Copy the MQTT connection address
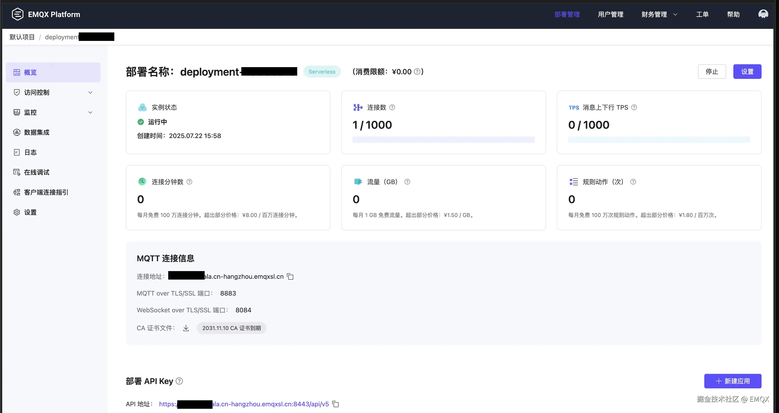The image size is (779, 413). (x=290, y=277)
